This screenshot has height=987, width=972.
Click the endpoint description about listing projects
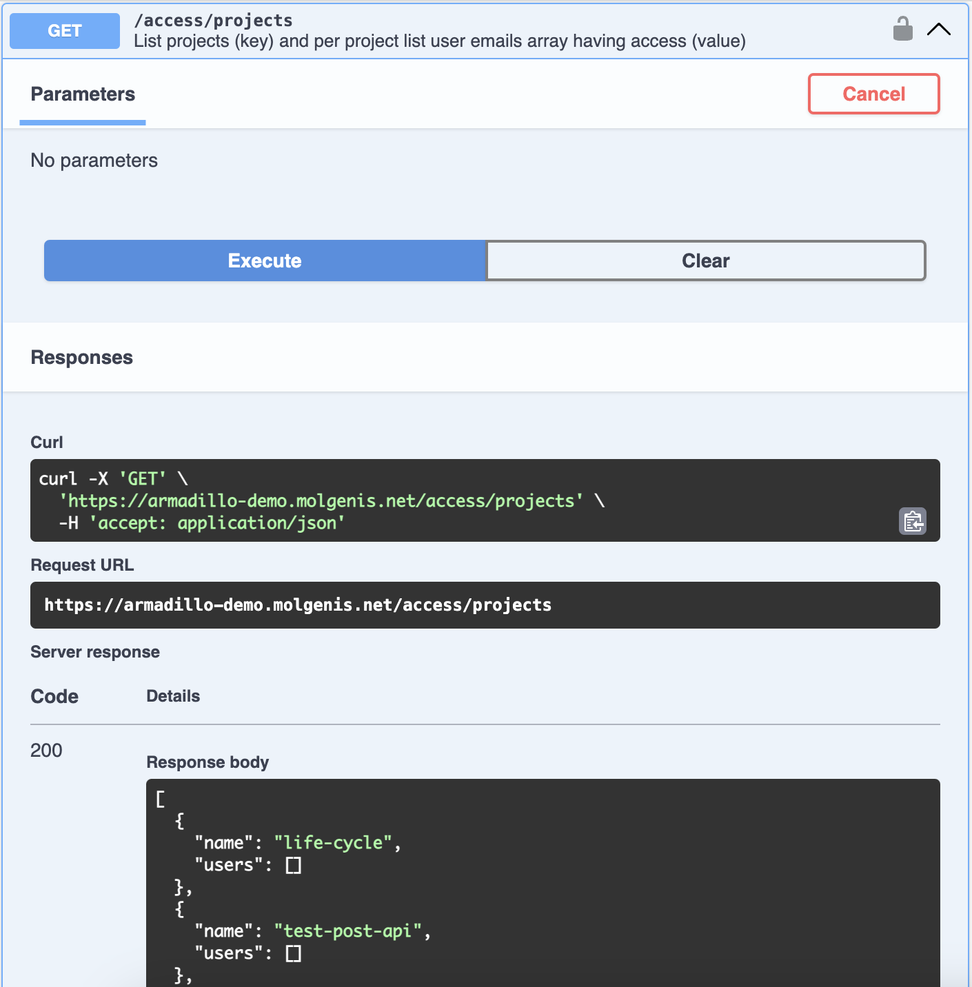click(x=440, y=41)
